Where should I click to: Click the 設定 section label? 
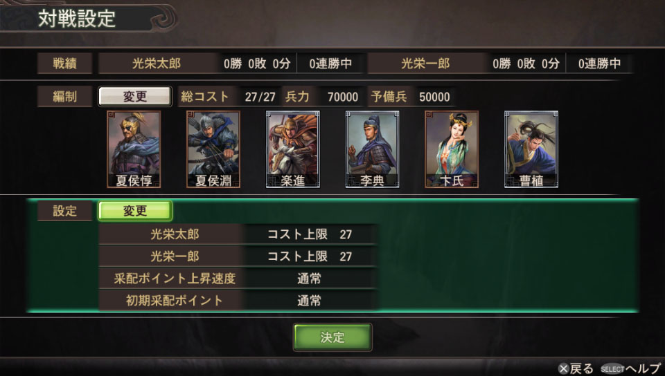[64, 211]
